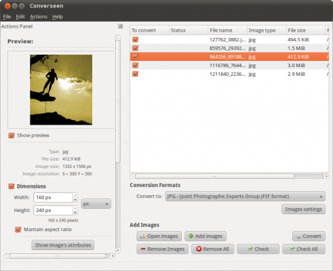Click the Open images folder icon button
This screenshot has height=271, width=333.
pyautogui.click(x=142, y=236)
